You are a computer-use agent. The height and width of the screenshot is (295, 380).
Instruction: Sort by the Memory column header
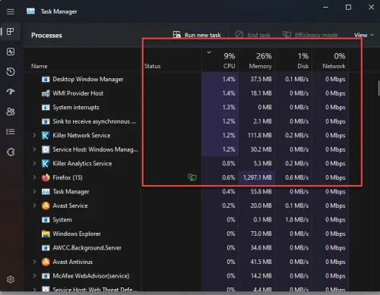(257, 61)
